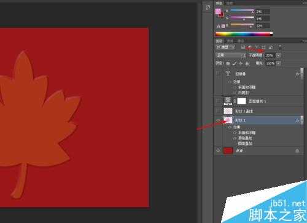Show the 图案填充 1 layer visibility box
The image size is (307, 223).
[219, 101]
